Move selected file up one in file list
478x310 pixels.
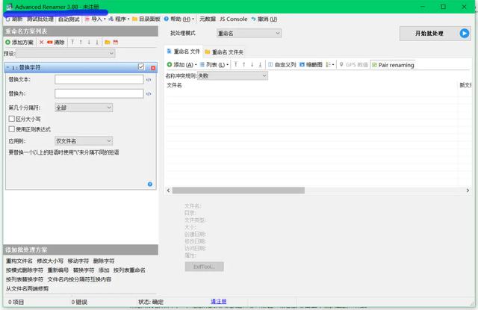244,65
